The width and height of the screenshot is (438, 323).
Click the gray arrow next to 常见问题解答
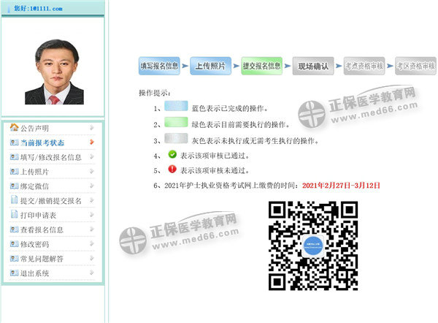[91, 259]
